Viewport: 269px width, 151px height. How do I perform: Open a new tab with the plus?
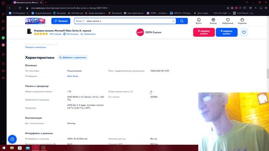click(x=46, y=3)
